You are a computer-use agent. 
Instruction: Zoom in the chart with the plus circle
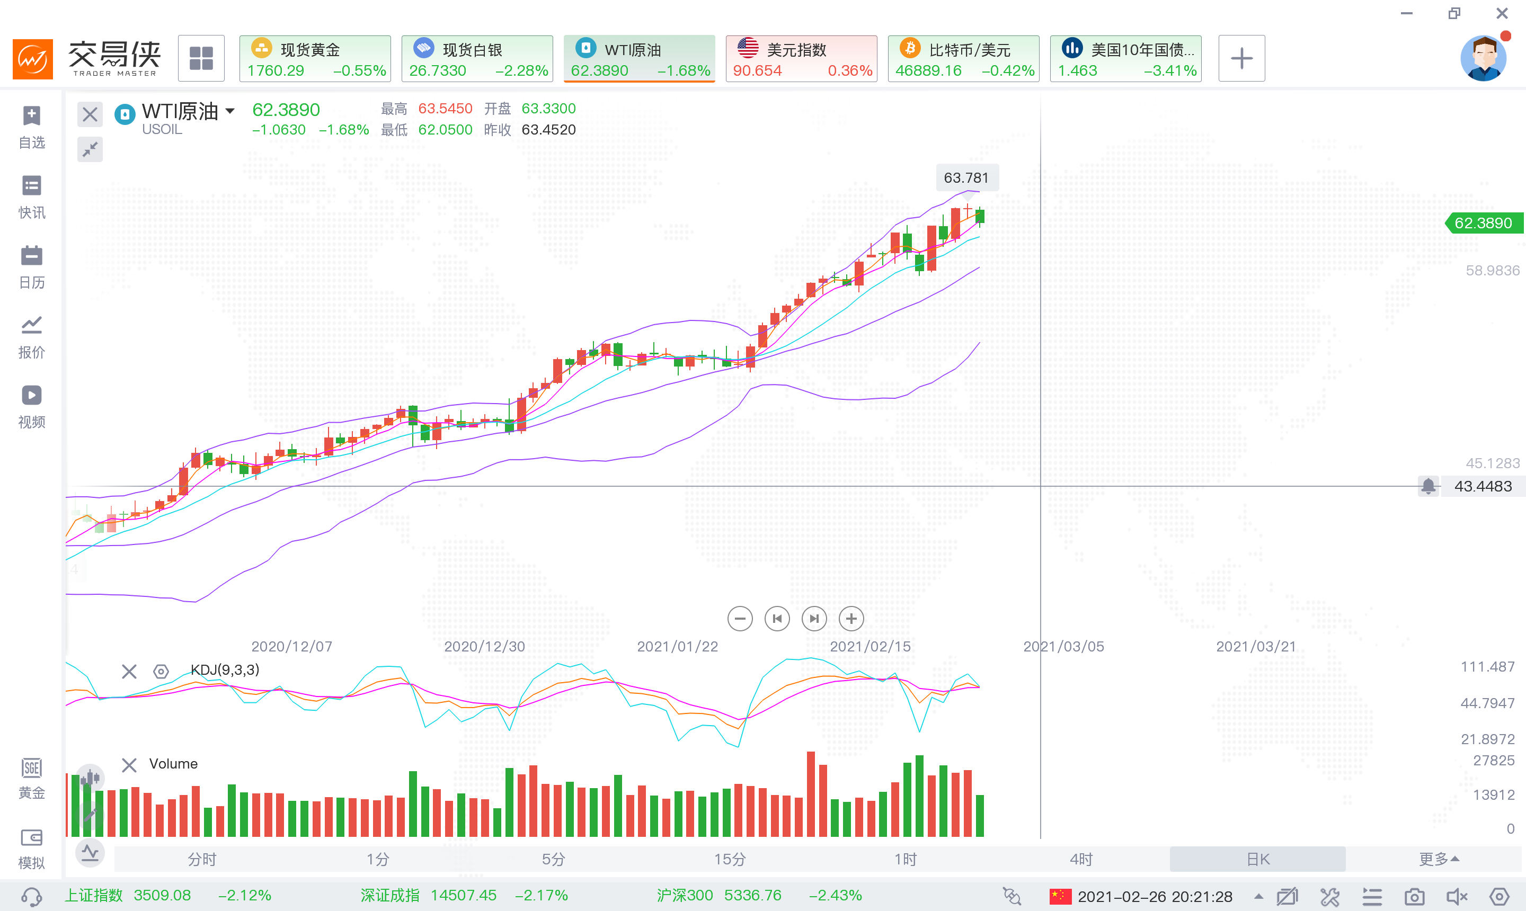851,618
